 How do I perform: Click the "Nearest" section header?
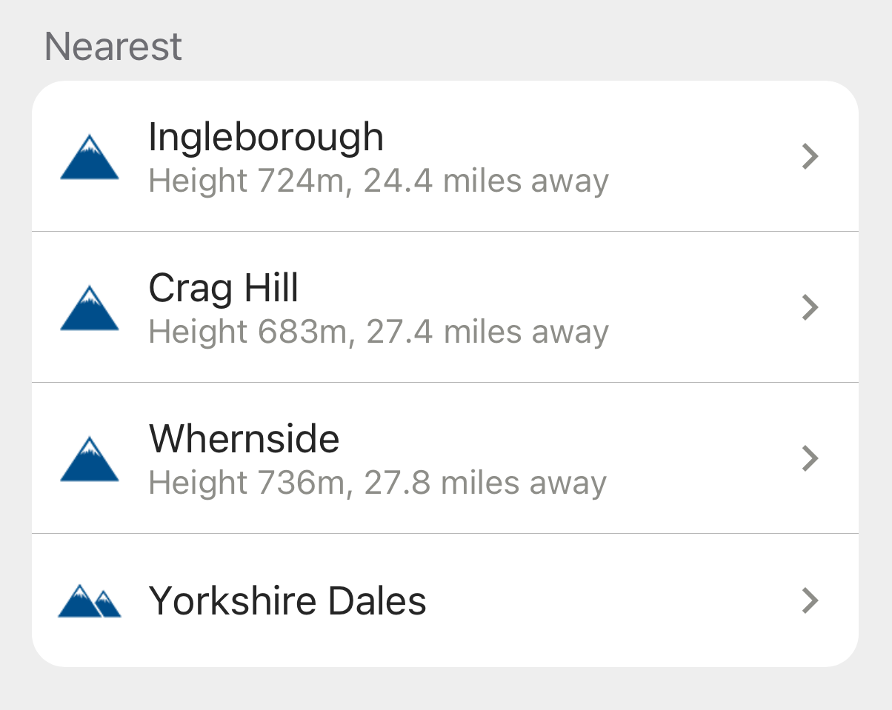pyautogui.click(x=113, y=47)
